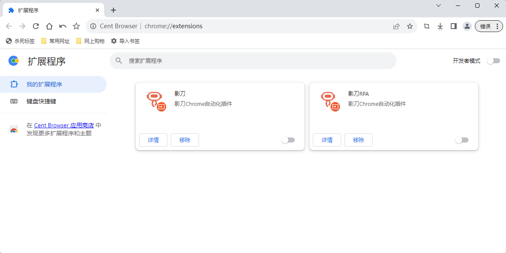
Task: Click 导入书签 bookmark item
Action: [x=125, y=41]
